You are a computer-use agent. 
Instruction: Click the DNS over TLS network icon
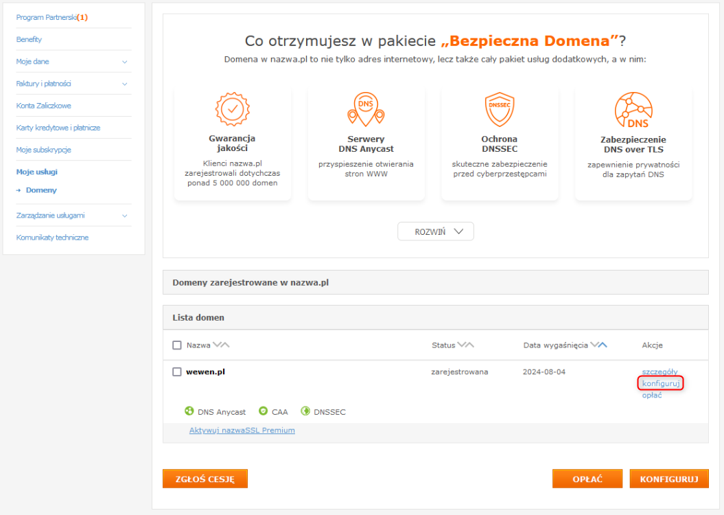pyautogui.click(x=633, y=110)
